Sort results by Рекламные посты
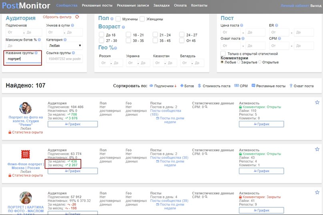The image size is (323, 215). click(269, 86)
